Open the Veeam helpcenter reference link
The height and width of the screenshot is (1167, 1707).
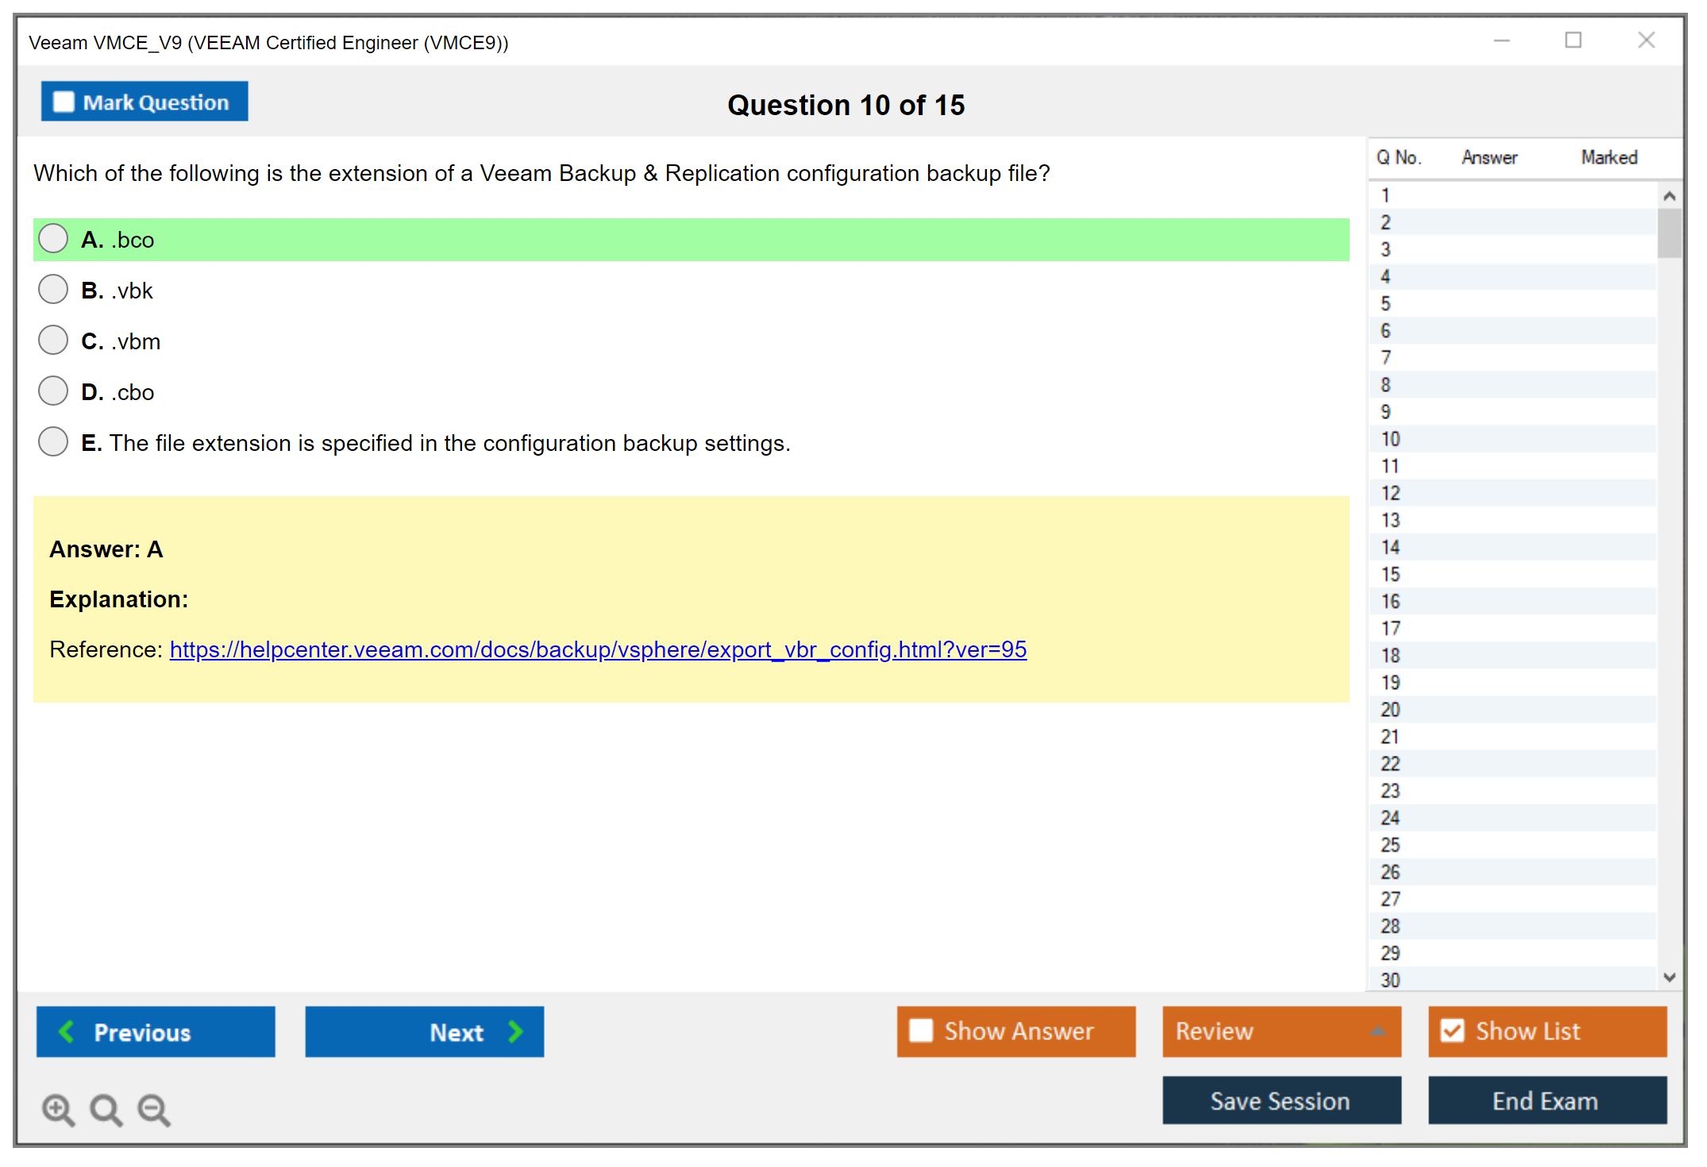tap(597, 649)
